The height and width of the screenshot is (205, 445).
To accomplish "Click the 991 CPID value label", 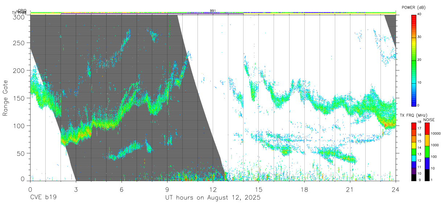I will pos(213,10).
